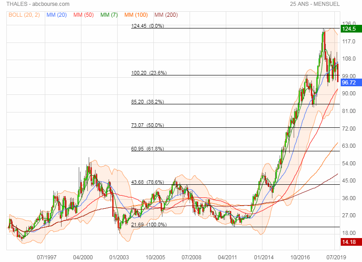
Task: Click the 27.00 price axis value
Action: tap(348, 215)
